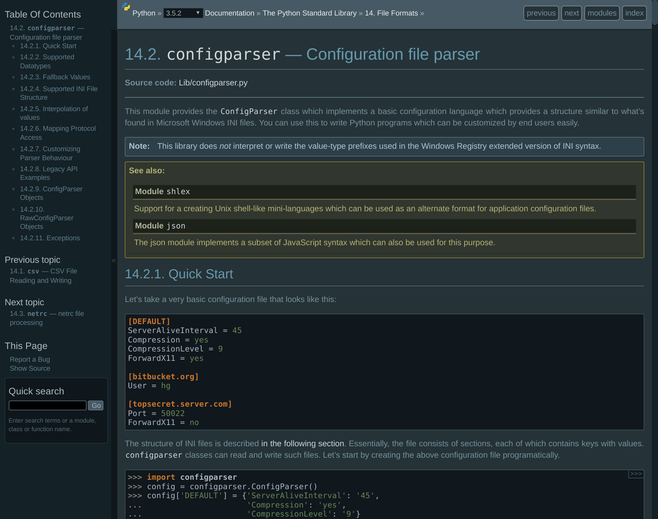Jump to 14.2.3. Fallback Values section

[55, 77]
